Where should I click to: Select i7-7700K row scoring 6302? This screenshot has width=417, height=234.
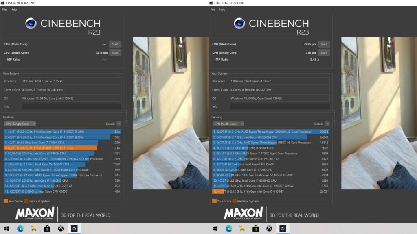[x=271, y=169]
